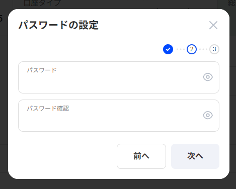Show password using the パスワード eye icon

click(x=208, y=77)
